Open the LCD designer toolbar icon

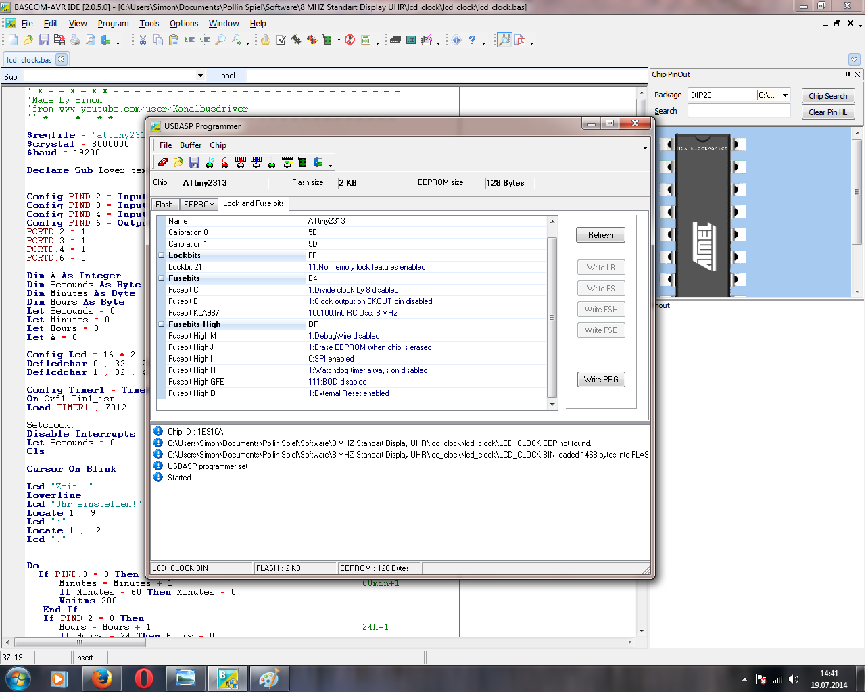pos(411,41)
